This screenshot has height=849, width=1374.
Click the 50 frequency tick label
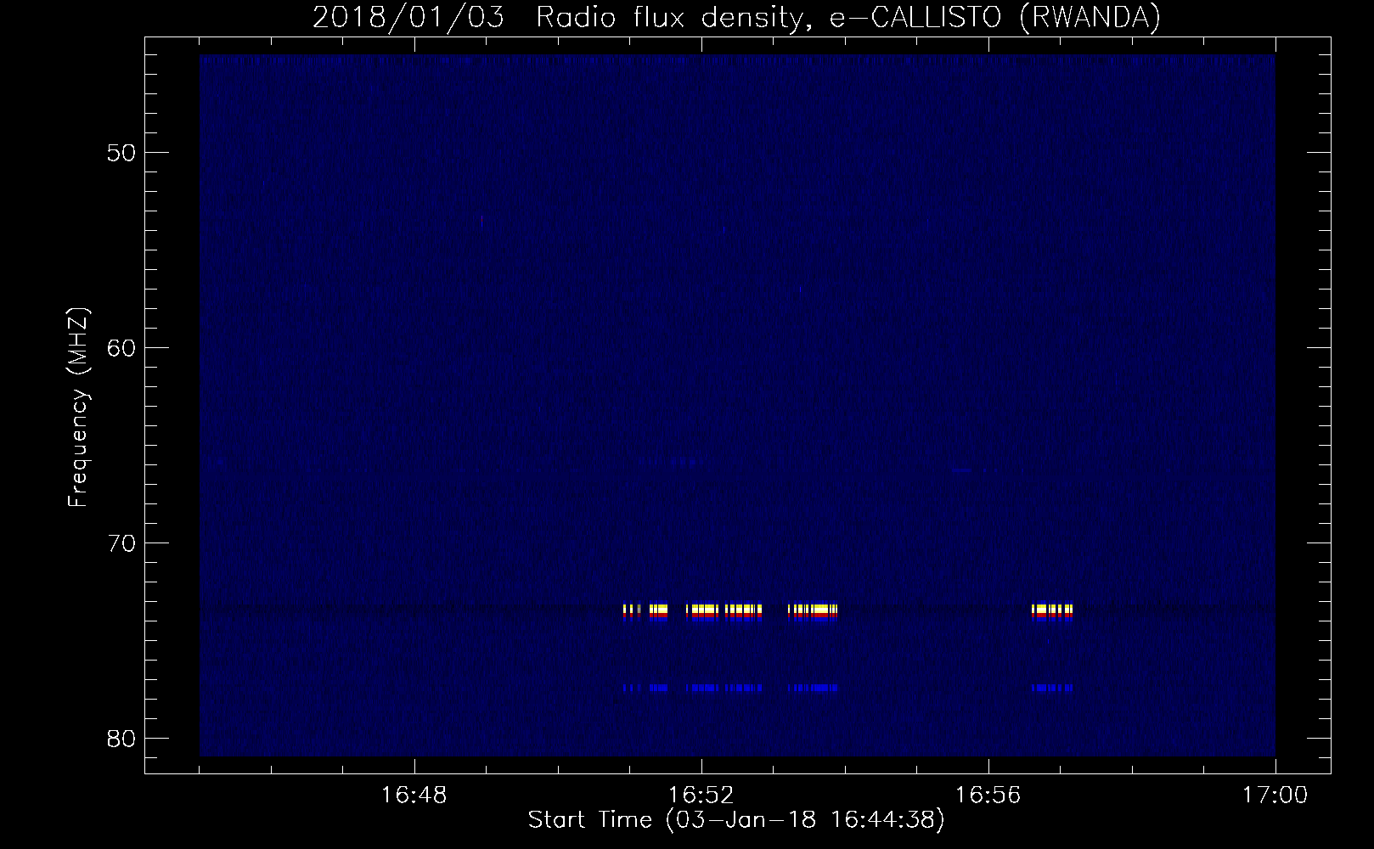click(122, 153)
